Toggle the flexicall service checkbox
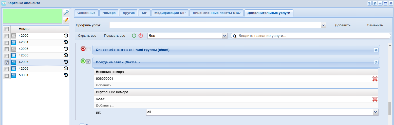Screen dimensions: 394x125 pyautogui.click(x=88, y=61)
